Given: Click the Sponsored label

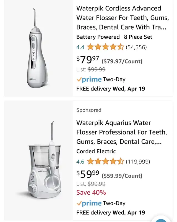Looking at the screenshot, I should pos(89,110).
